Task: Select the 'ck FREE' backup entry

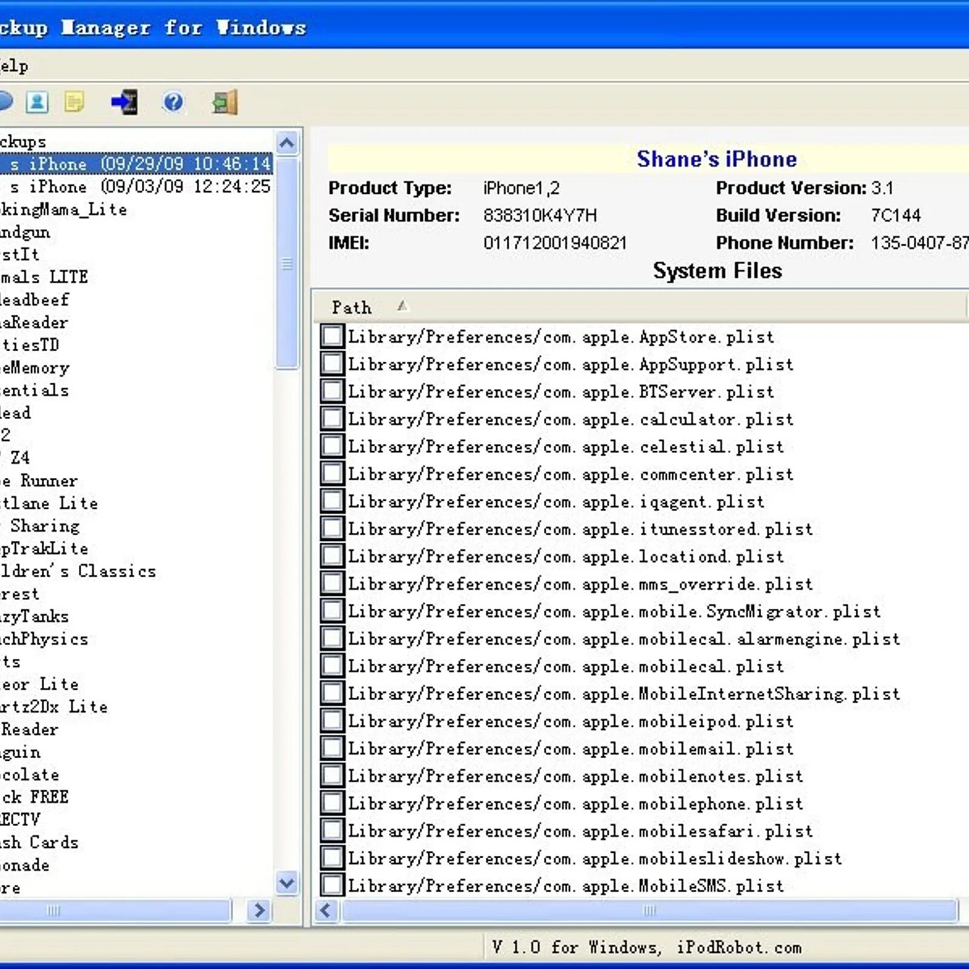Action: [35, 796]
